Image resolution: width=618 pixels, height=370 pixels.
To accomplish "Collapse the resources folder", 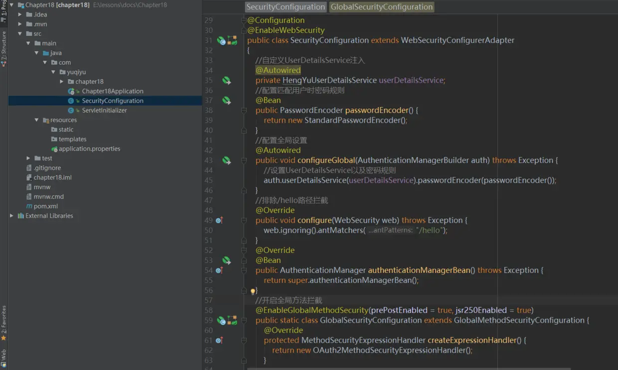I will (37, 120).
